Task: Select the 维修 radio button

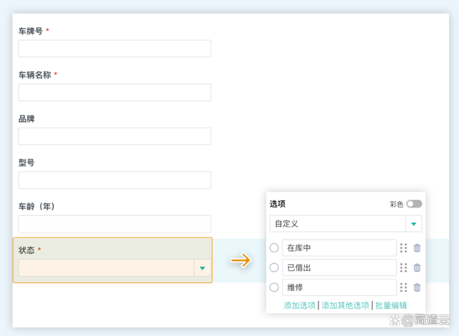Action: (274, 287)
